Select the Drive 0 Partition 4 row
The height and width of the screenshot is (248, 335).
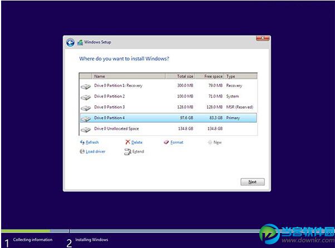169,118
